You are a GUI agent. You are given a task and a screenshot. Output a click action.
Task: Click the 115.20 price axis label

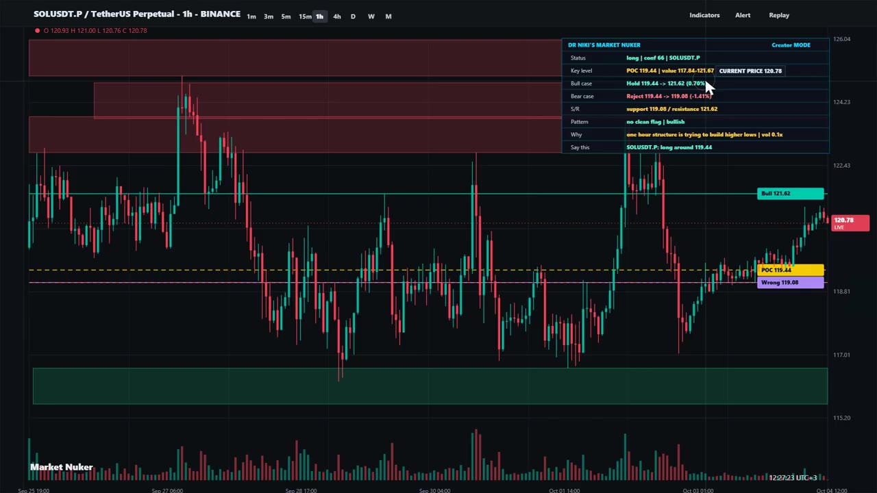(x=842, y=418)
